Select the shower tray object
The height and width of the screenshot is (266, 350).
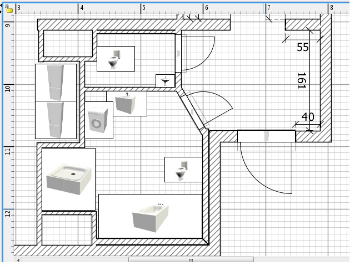click(x=69, y=179)
